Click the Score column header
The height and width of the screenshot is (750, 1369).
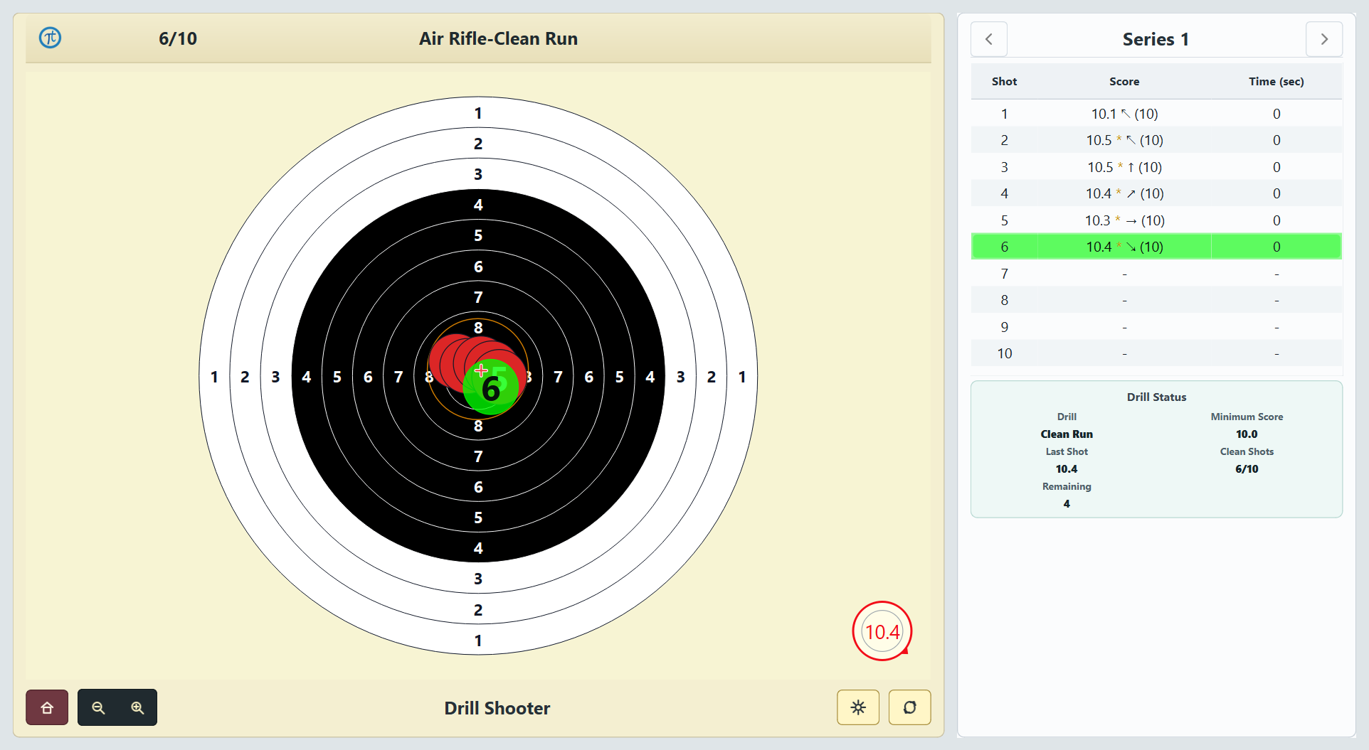[1124, 81]
